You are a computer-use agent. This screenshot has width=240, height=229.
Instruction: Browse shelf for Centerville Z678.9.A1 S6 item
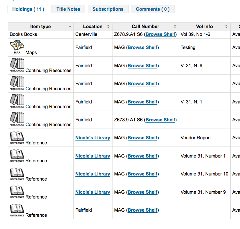coord(160,34)
